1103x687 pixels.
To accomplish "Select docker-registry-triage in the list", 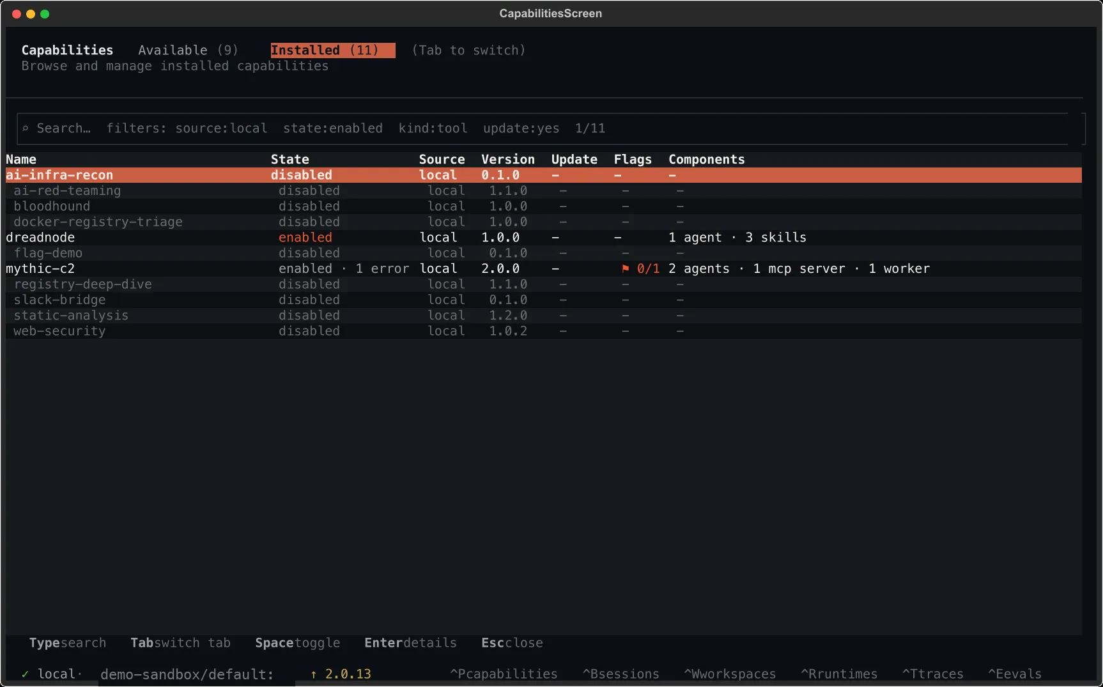I will coord(544,222).
